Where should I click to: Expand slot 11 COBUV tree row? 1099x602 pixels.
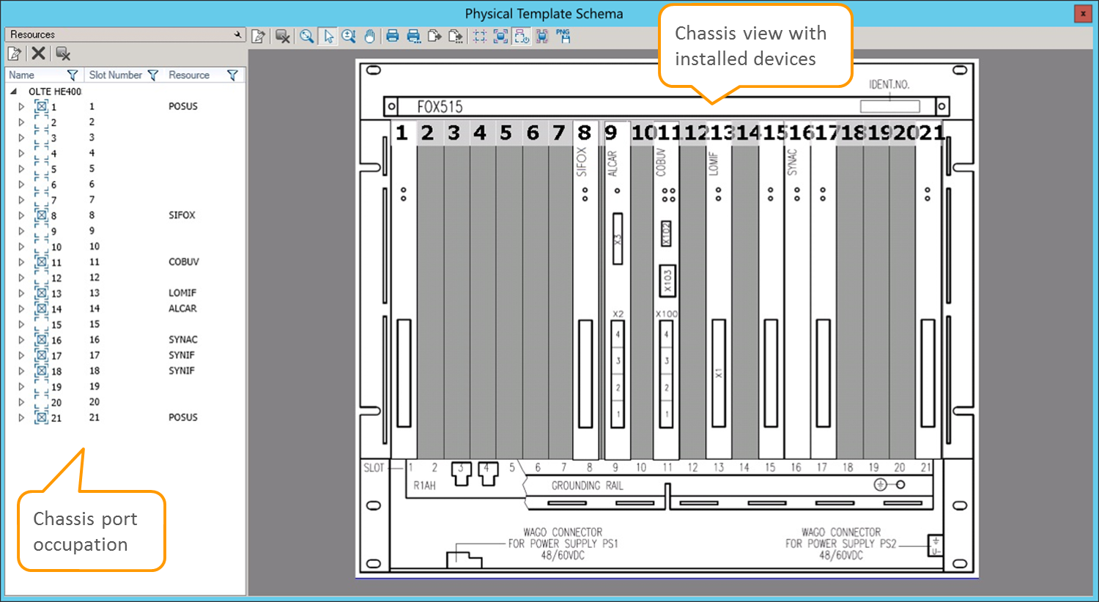[21, 262]
